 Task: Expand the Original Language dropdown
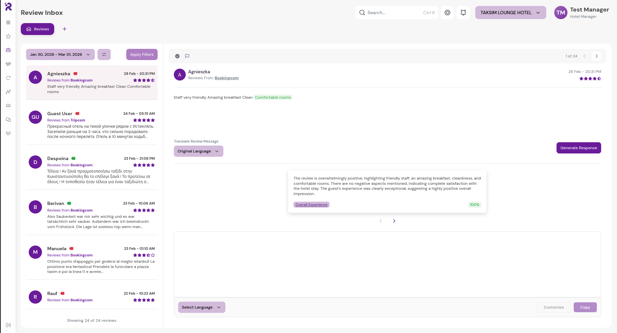[198, 151]
